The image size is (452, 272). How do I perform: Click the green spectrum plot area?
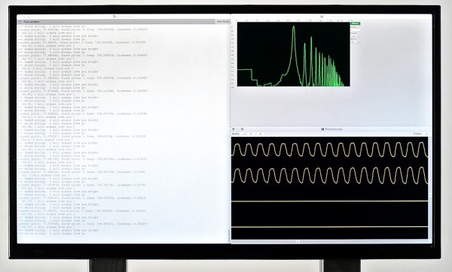pos(294,54)
